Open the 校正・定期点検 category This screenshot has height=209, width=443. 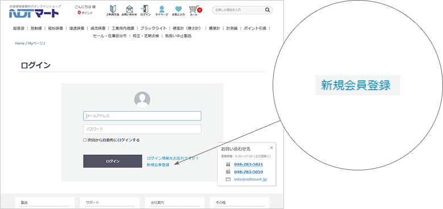coord(146,36)
